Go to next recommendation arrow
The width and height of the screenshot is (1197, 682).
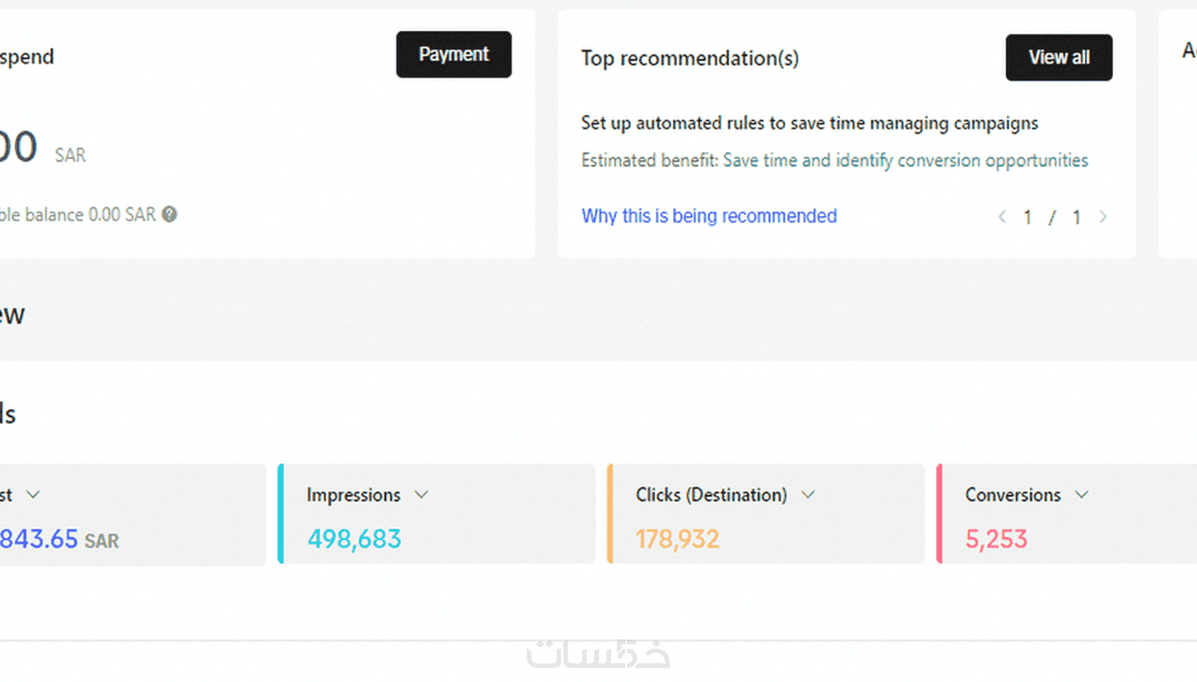pos(1103,217)
